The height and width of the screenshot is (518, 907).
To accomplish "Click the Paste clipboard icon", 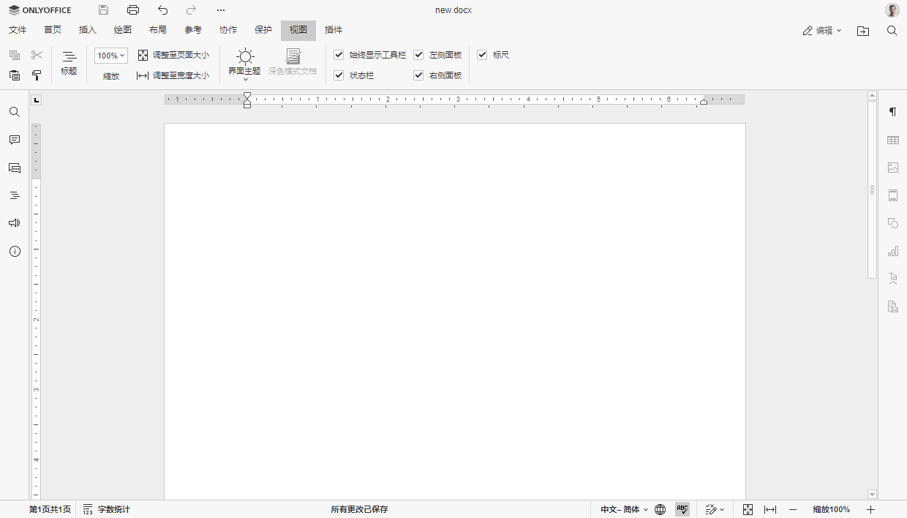I will tap(15, 75).
